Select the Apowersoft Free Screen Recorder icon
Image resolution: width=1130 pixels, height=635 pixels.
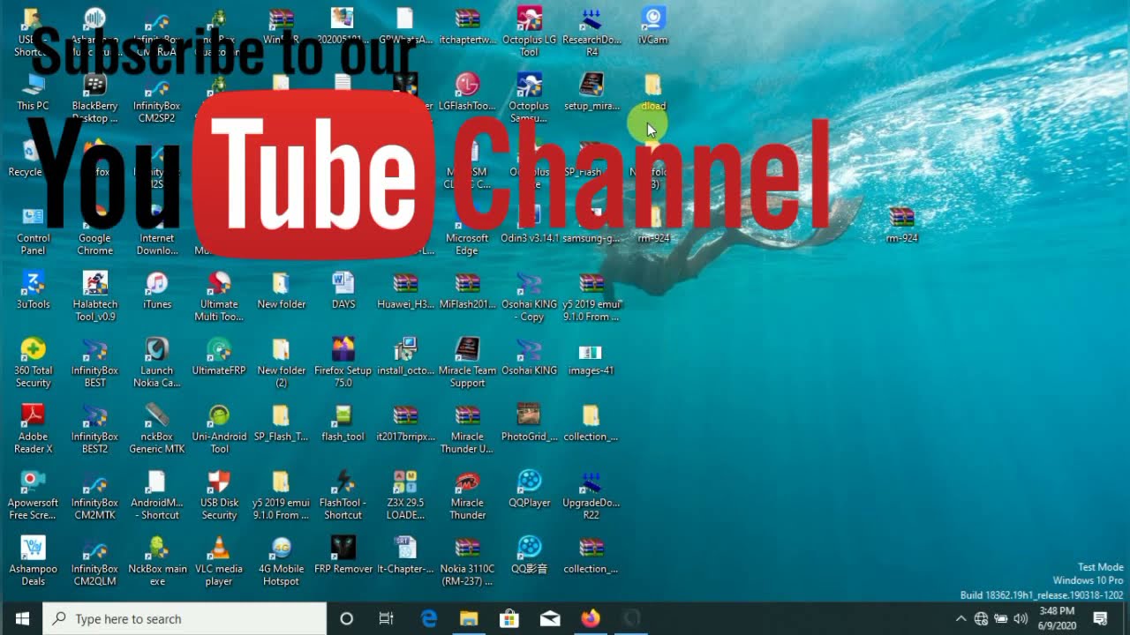pyautogui.click(x=33, y=495)
